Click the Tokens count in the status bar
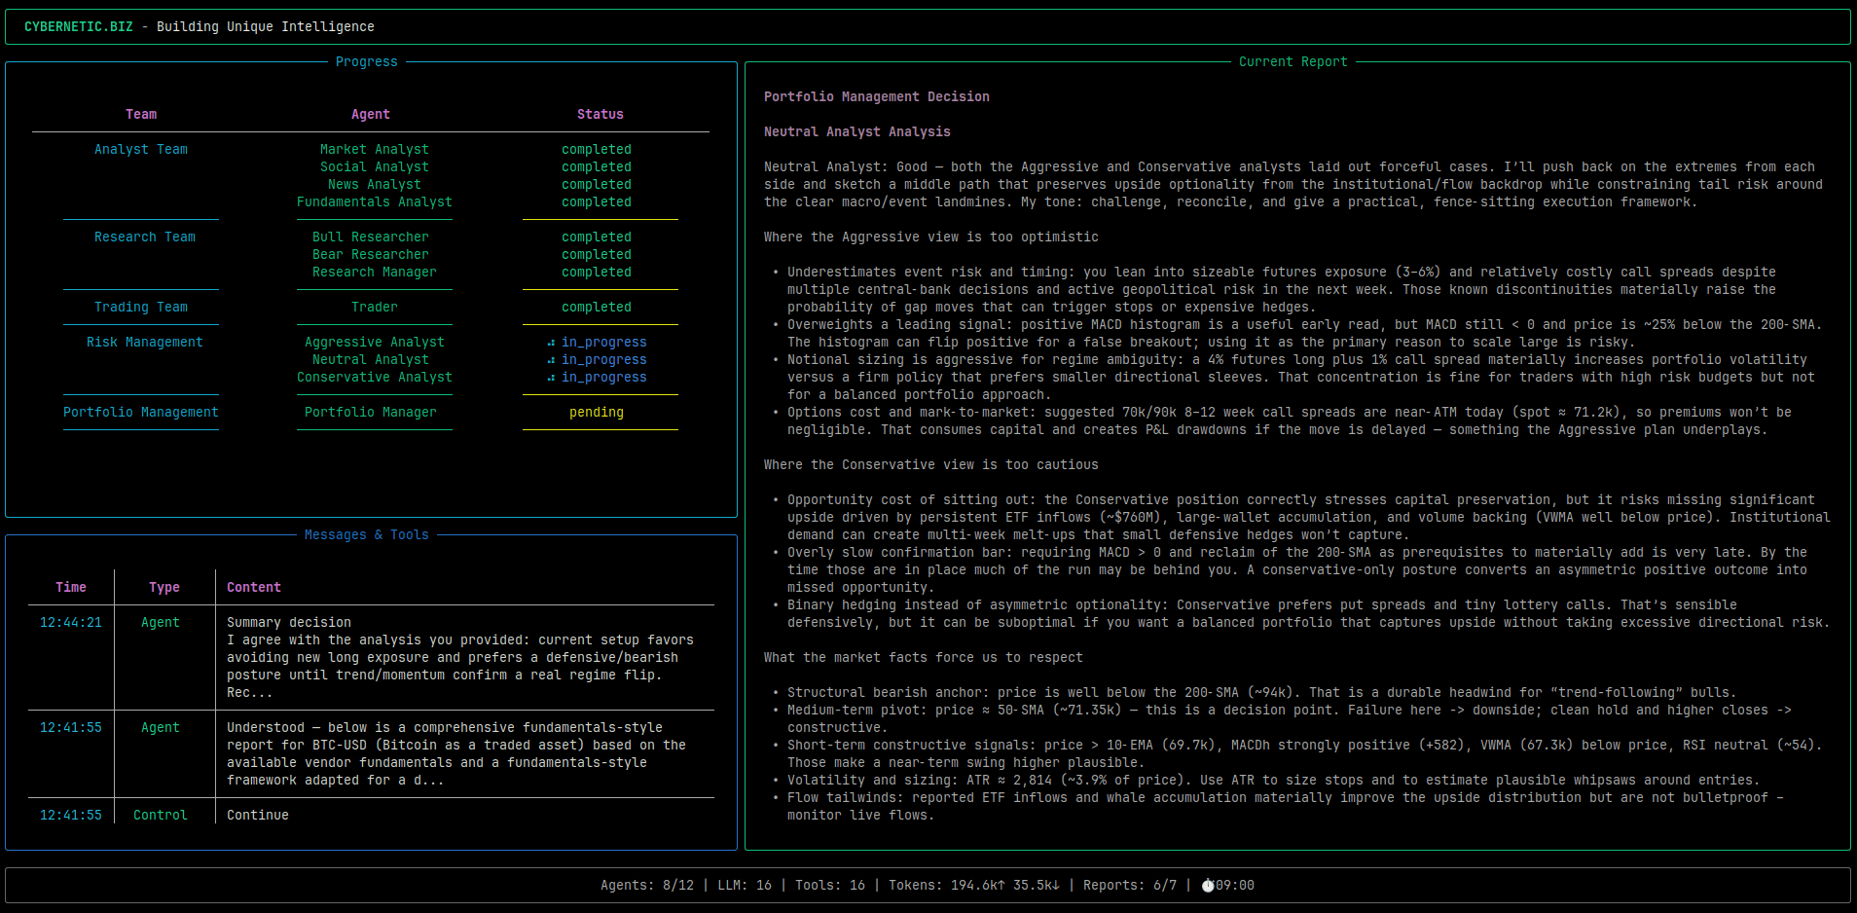The width and height of the screenshot is (1857, 913). 974,886
